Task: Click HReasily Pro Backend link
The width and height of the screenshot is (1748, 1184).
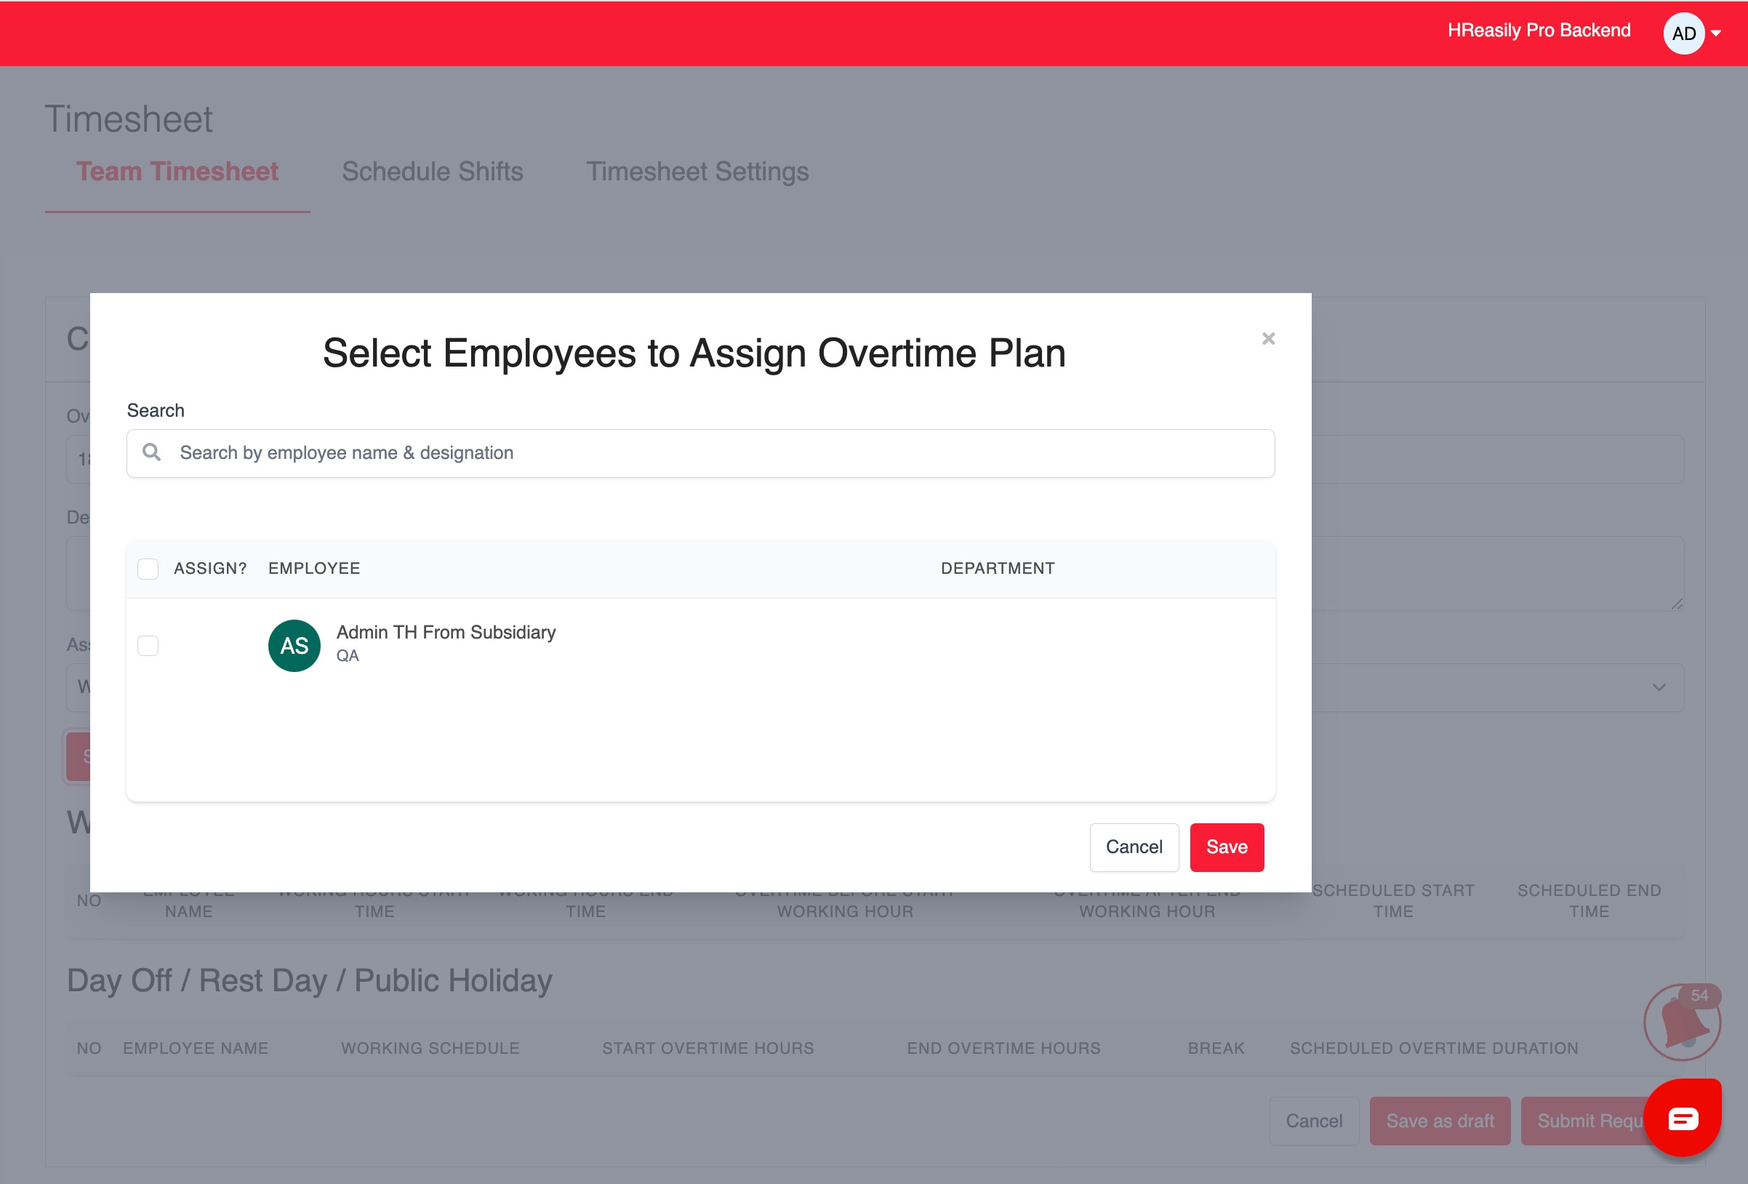Action: point(1538,31)
